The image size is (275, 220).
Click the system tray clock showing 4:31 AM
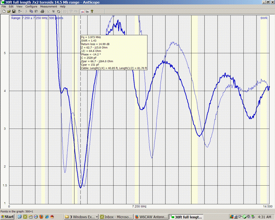(264, 217)
